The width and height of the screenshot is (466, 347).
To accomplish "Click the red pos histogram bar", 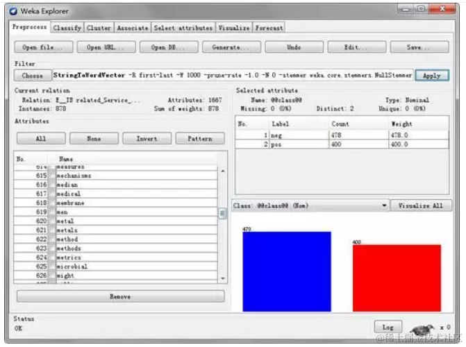I will coord(397,278).
